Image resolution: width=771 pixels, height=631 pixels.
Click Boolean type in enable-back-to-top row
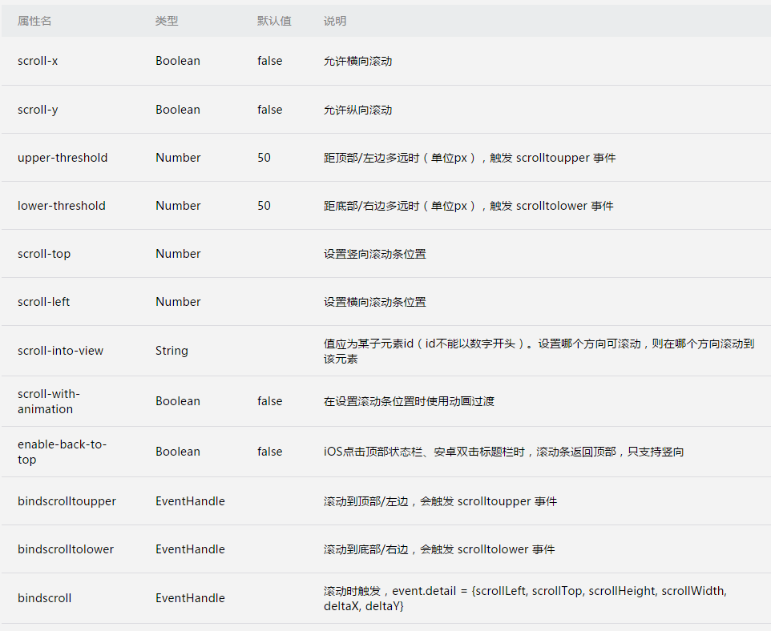(x=178, y=452)
